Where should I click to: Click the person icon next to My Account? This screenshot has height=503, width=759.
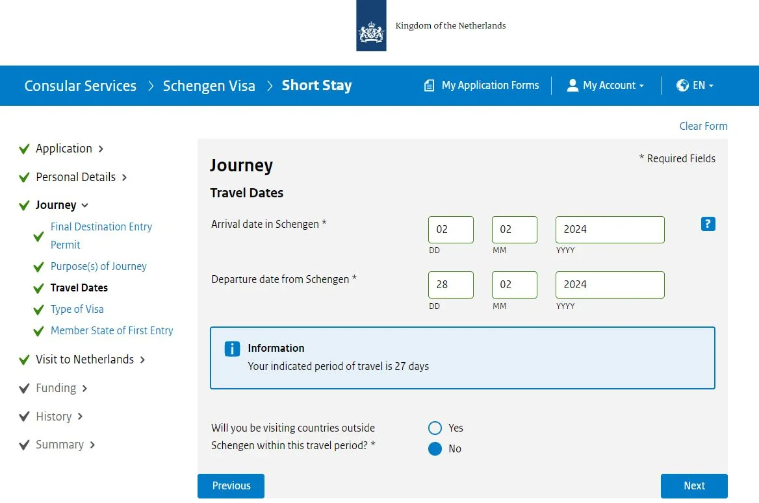[572, 84]
